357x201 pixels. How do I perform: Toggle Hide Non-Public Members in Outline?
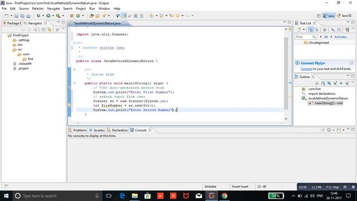[x=341, y=83]
